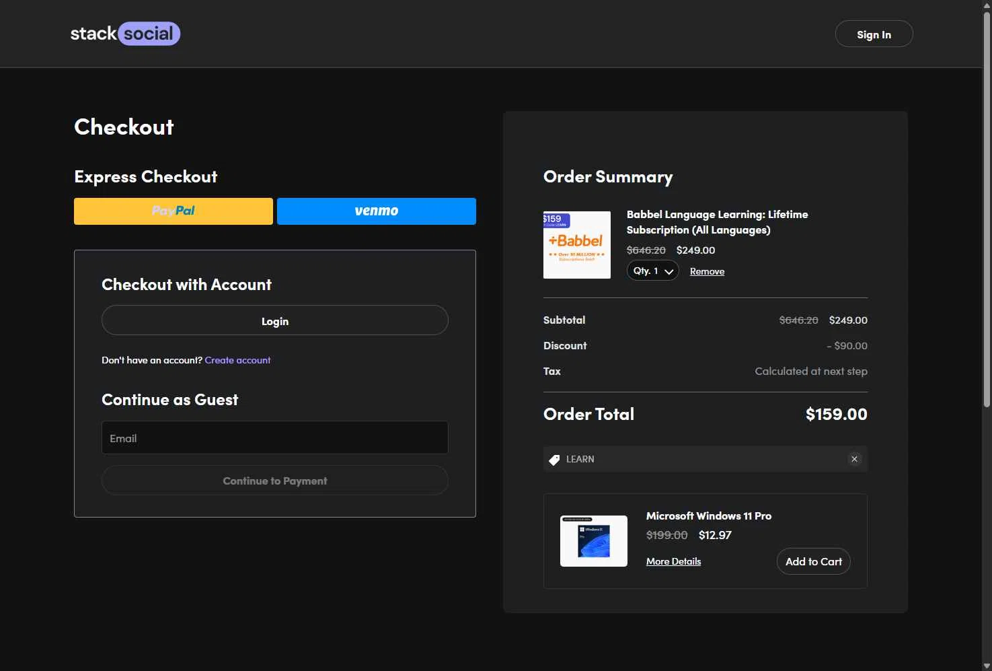Add Windows 11 Pro to cart

[814, 561]
